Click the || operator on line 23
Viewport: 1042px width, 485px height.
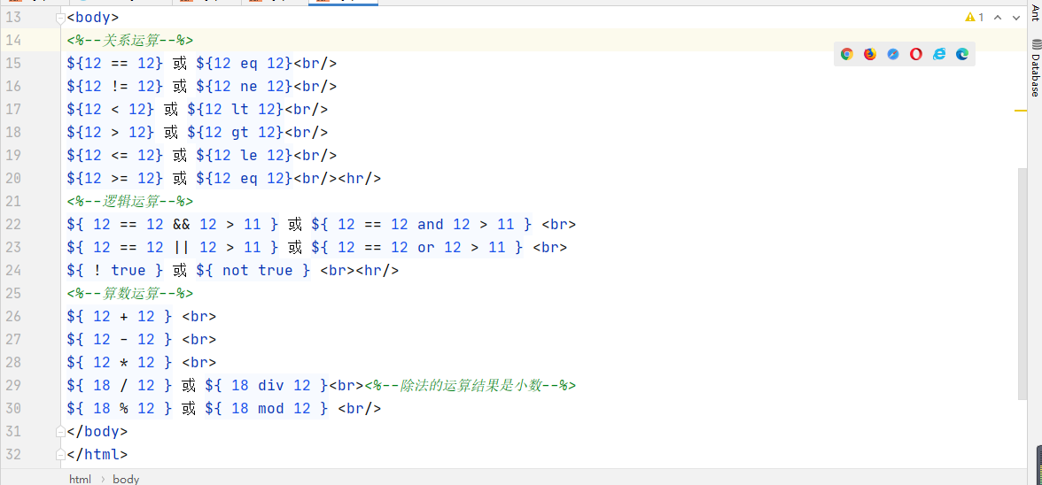182,248
